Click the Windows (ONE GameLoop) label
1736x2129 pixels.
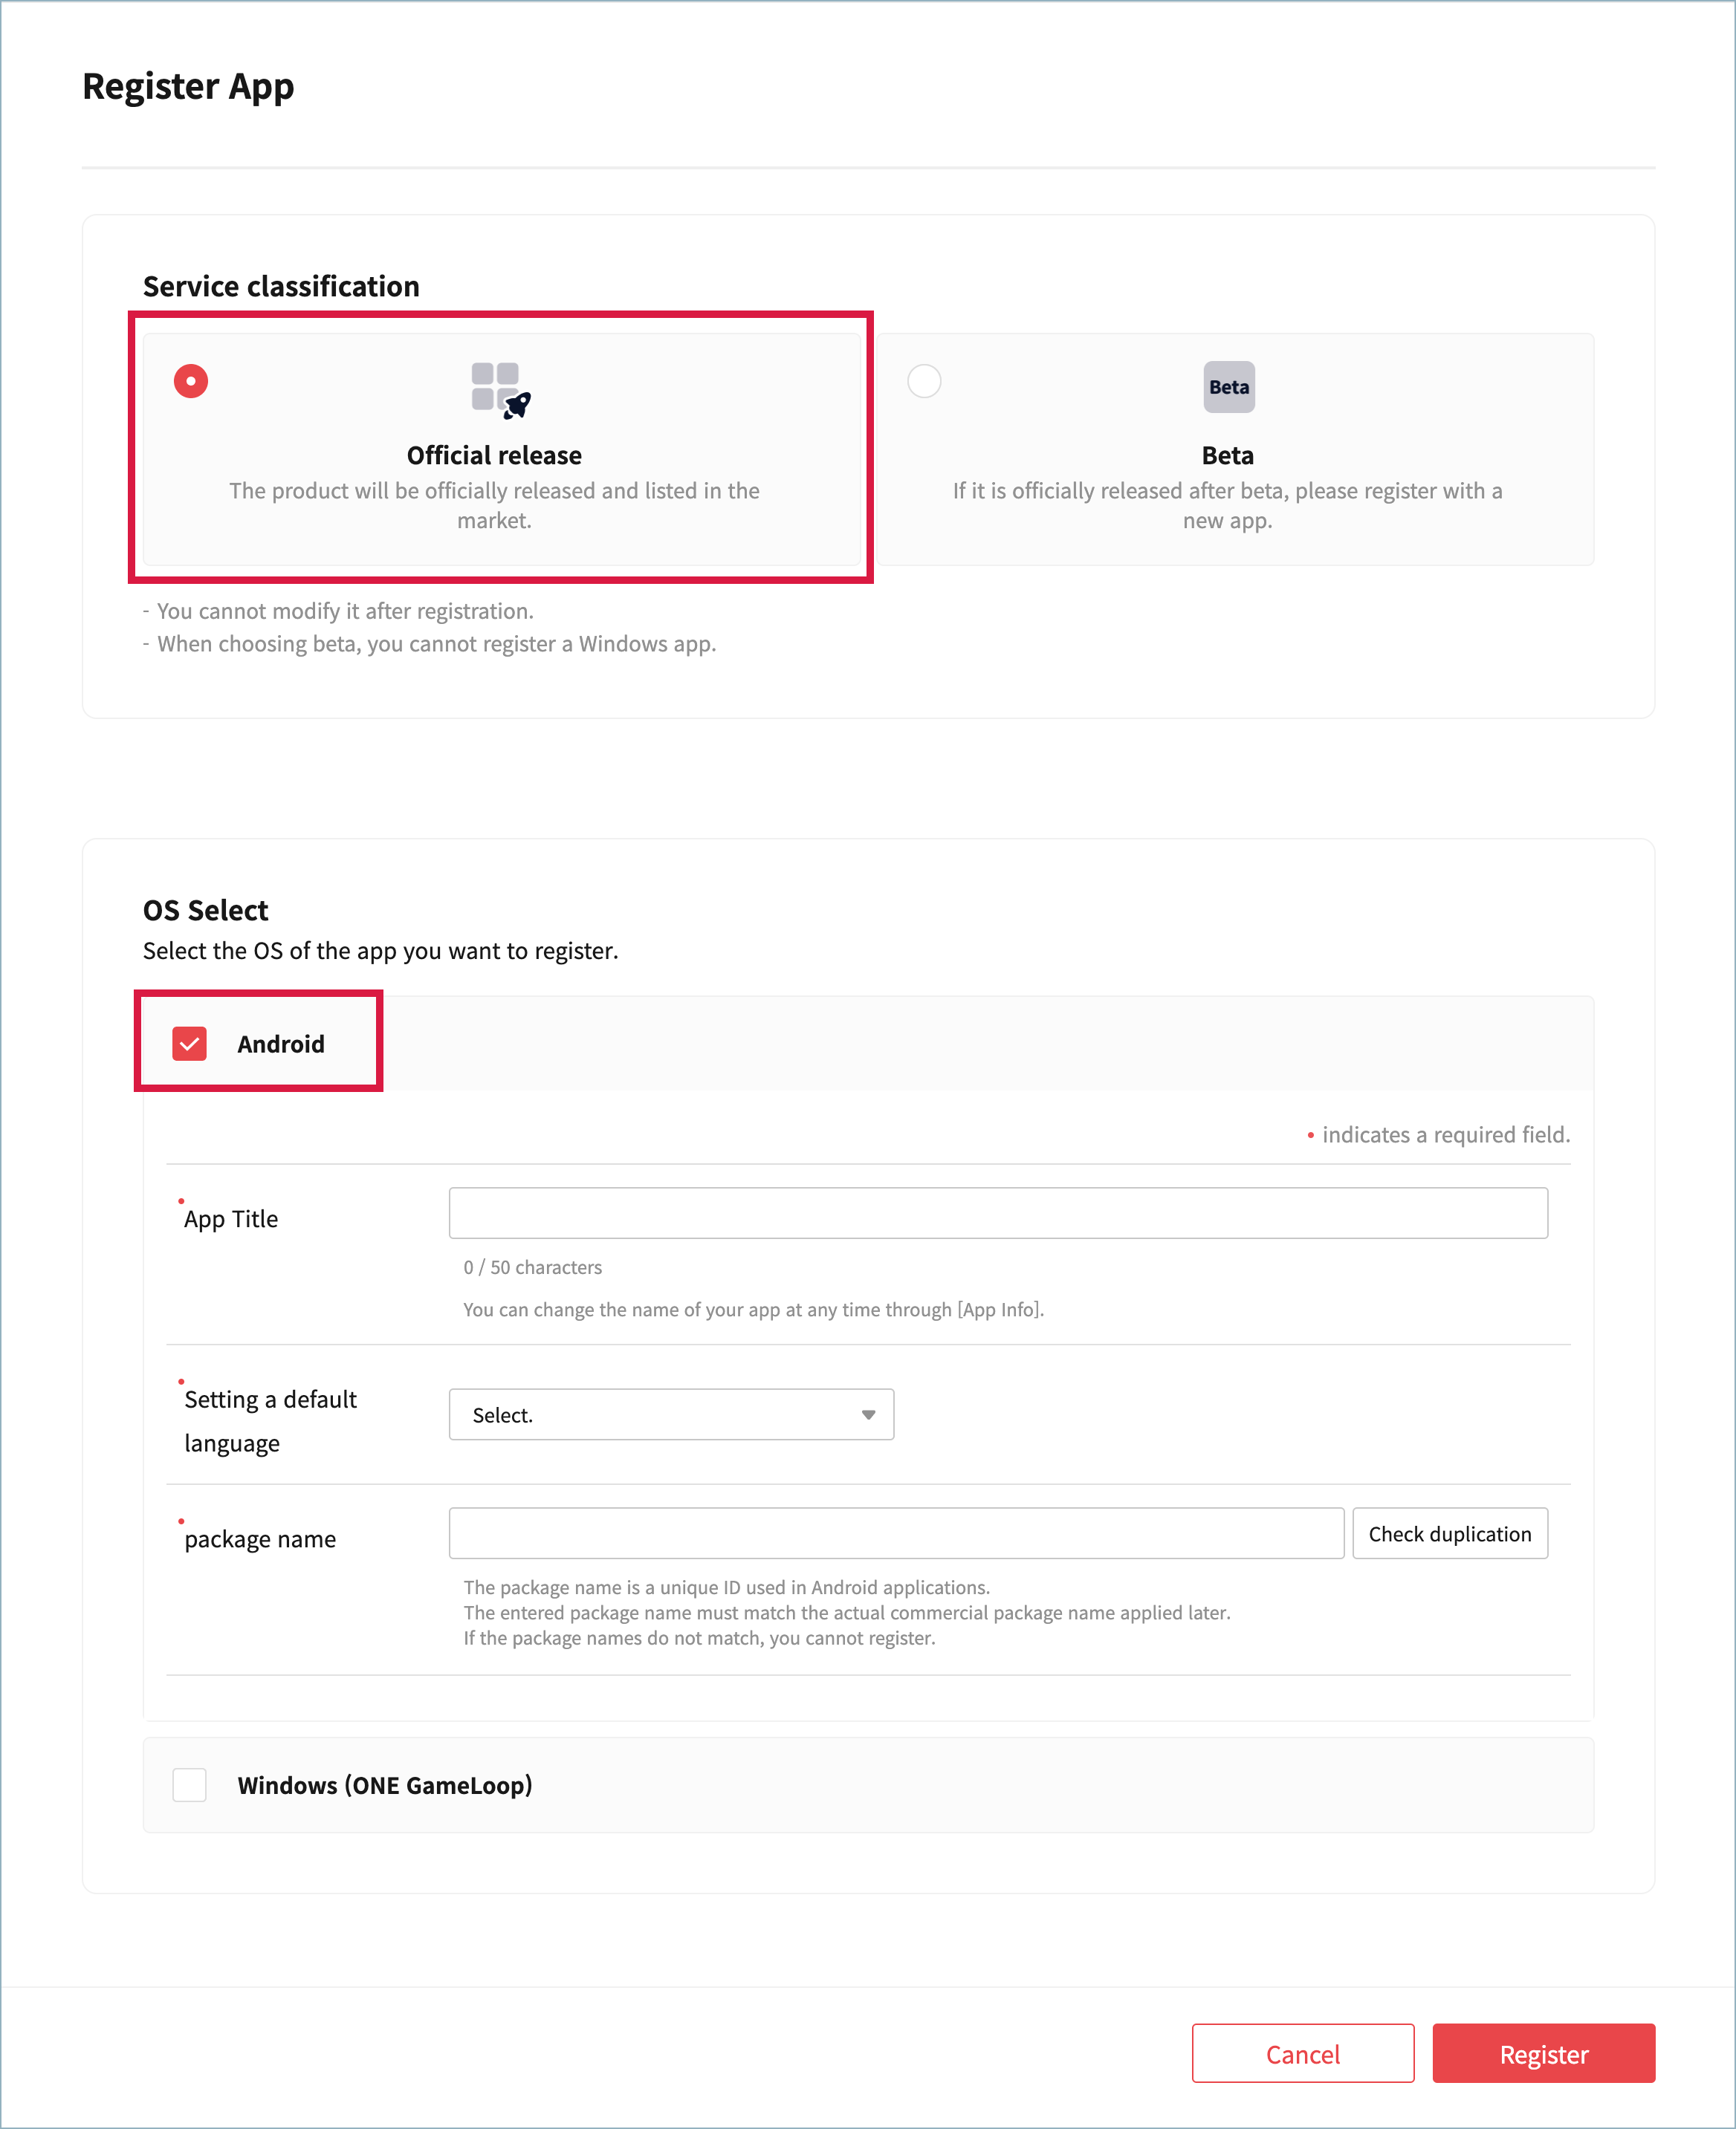tap(385, 1785)
